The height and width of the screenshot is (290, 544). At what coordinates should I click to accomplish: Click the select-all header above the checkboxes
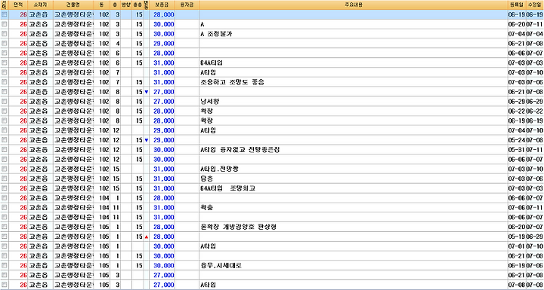(5, 5)
